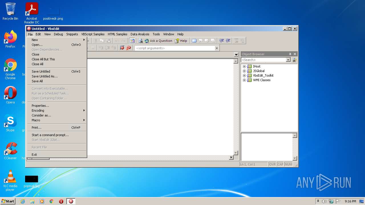Image resolution: width=365 pixels, height=205 pixels.
Task: Open the script arguments dropdown arrow
Action: point(217,48)
